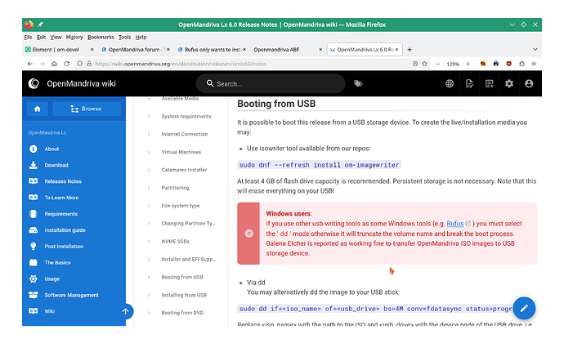Open the user account icon
This screenshot has width=564, height=352.
[x=529, y=83]
